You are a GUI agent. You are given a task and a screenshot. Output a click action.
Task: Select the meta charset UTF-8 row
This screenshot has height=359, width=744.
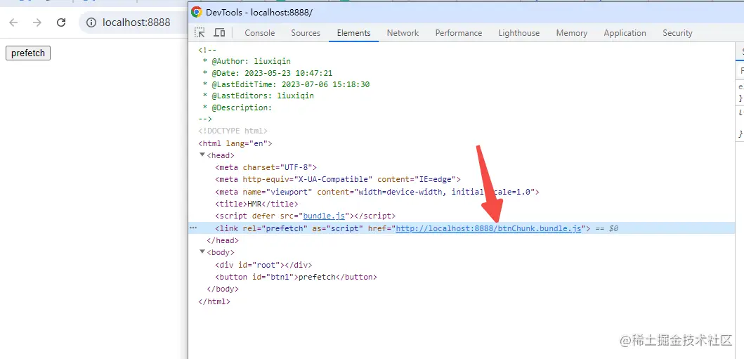pos(266,167)
